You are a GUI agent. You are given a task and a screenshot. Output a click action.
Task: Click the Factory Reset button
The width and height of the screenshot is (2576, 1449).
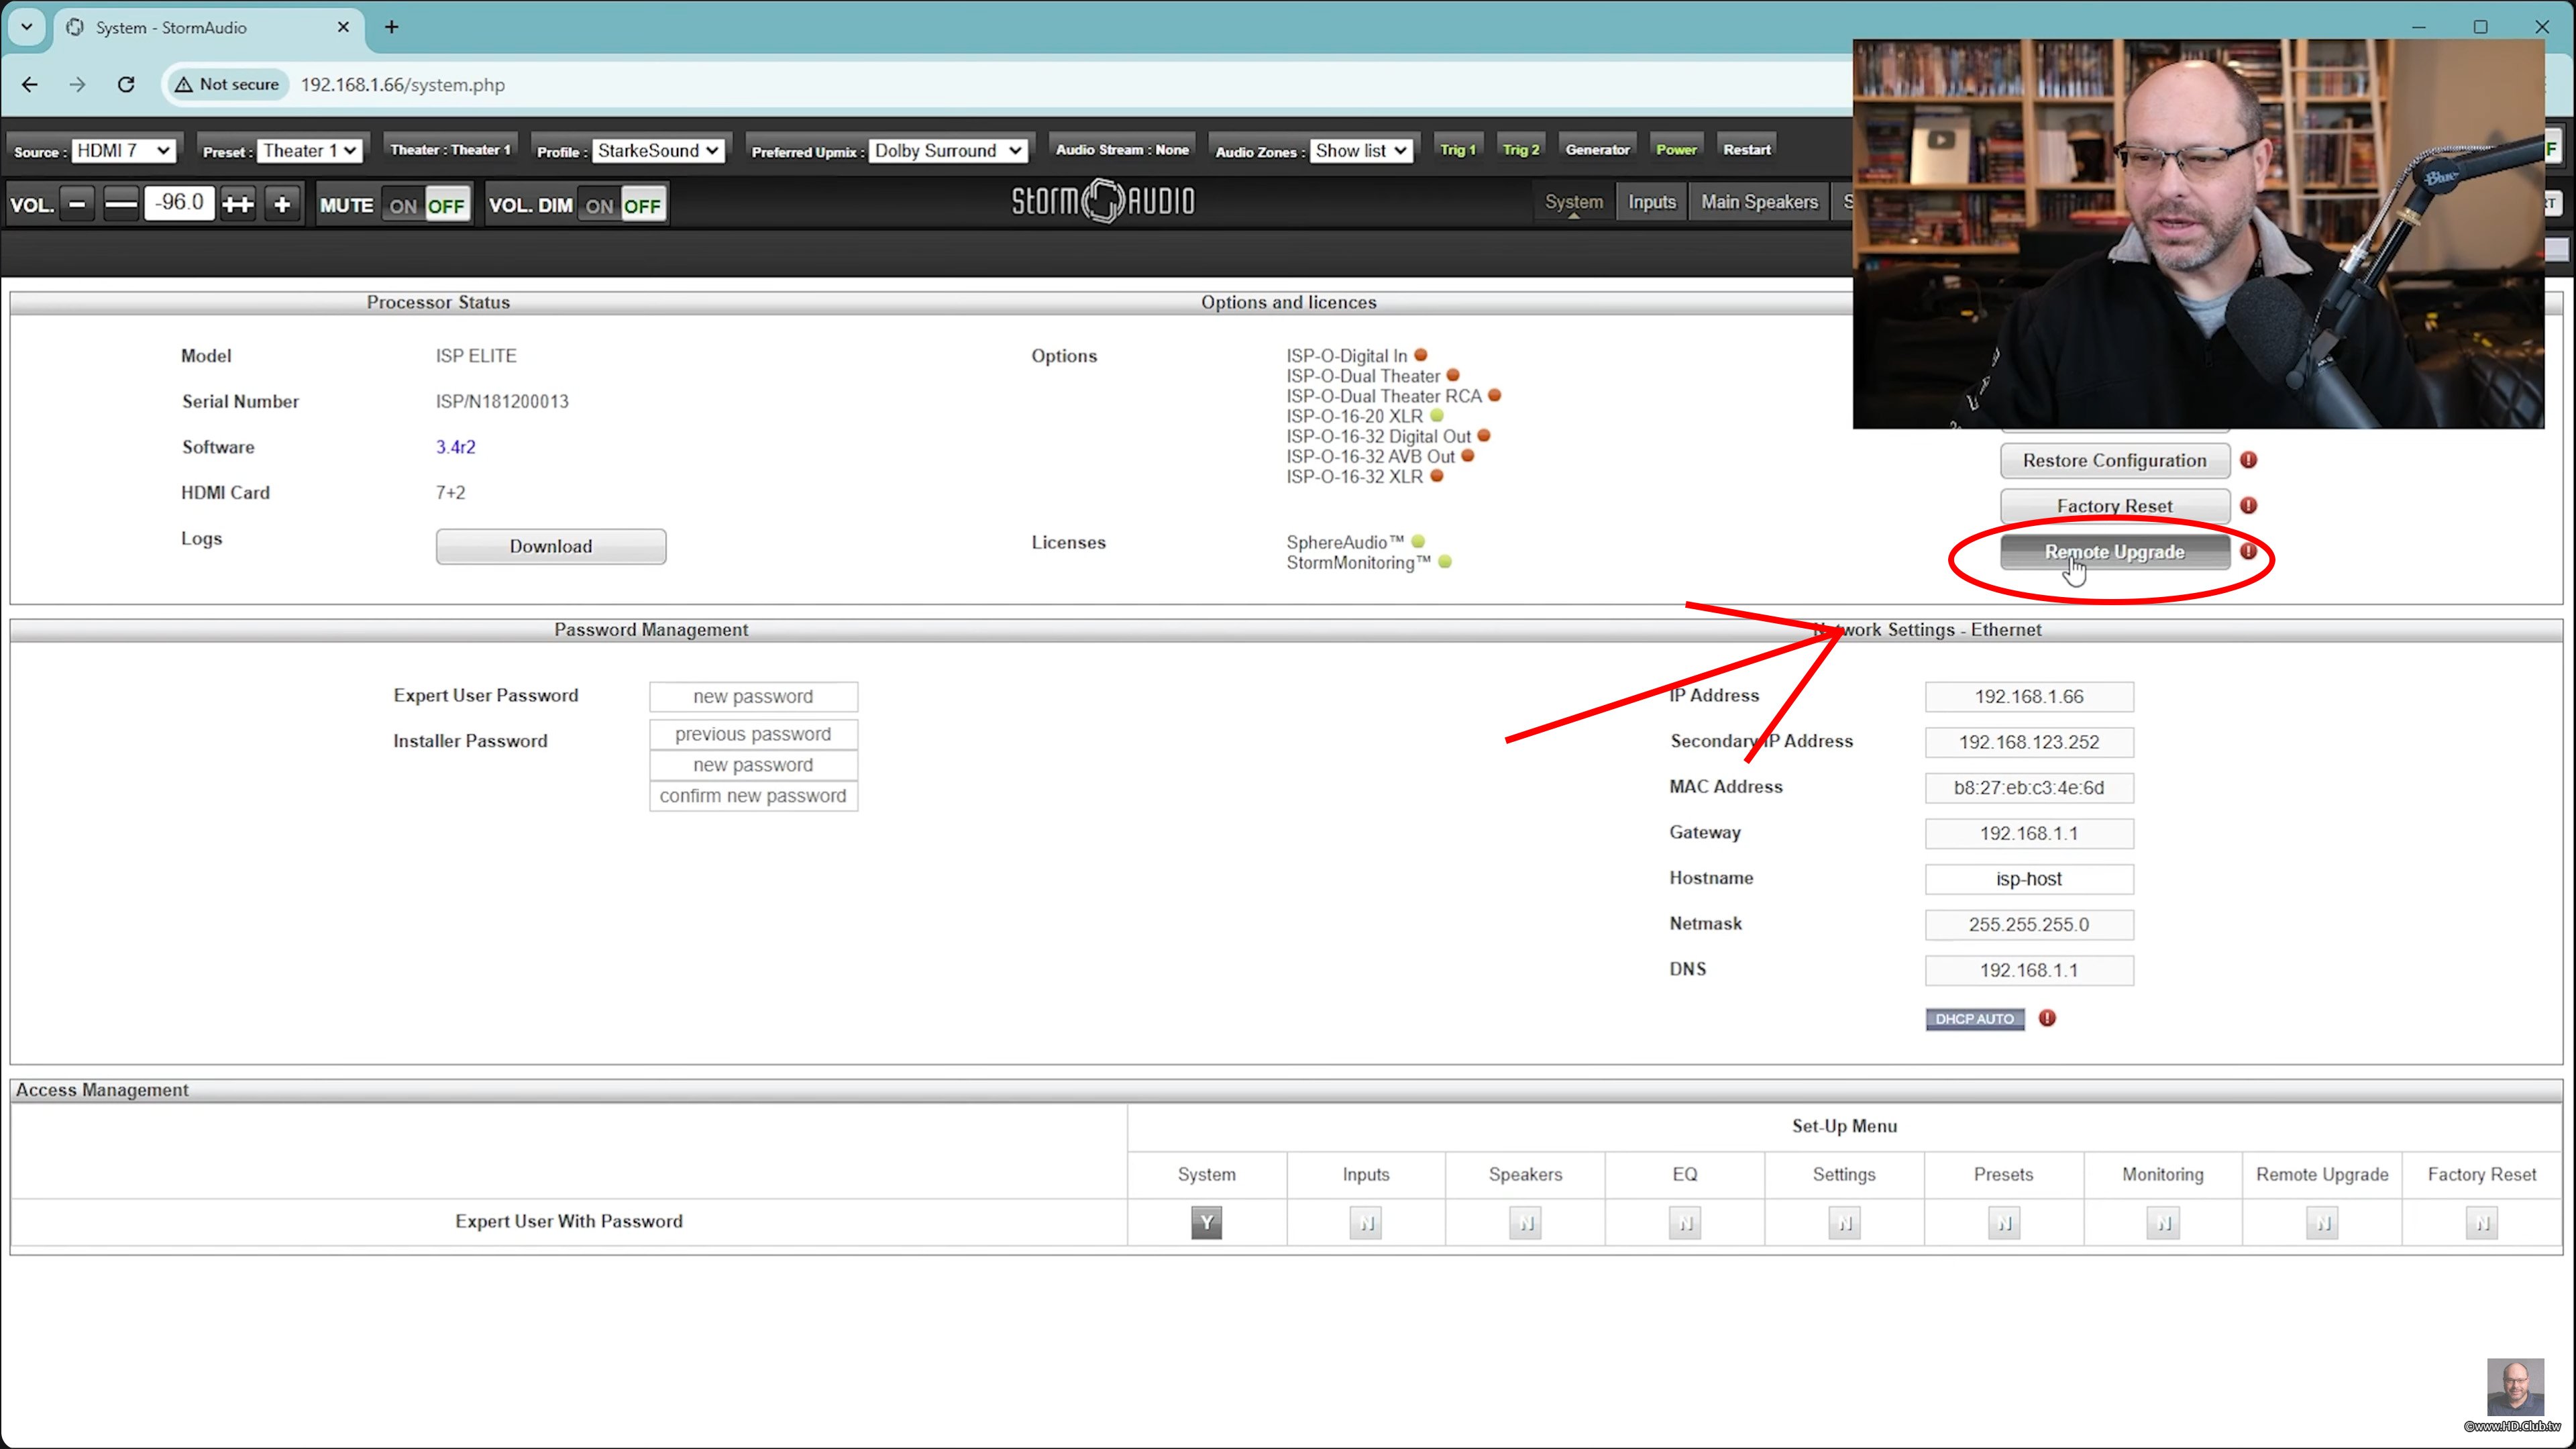(2114, 506)
